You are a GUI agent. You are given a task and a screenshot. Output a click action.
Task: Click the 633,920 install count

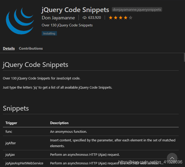tap(94, 18)
